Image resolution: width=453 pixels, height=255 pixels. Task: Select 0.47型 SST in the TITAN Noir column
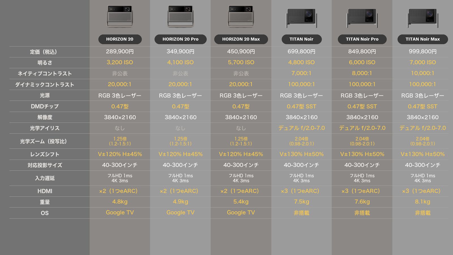[x=302, y=107]
